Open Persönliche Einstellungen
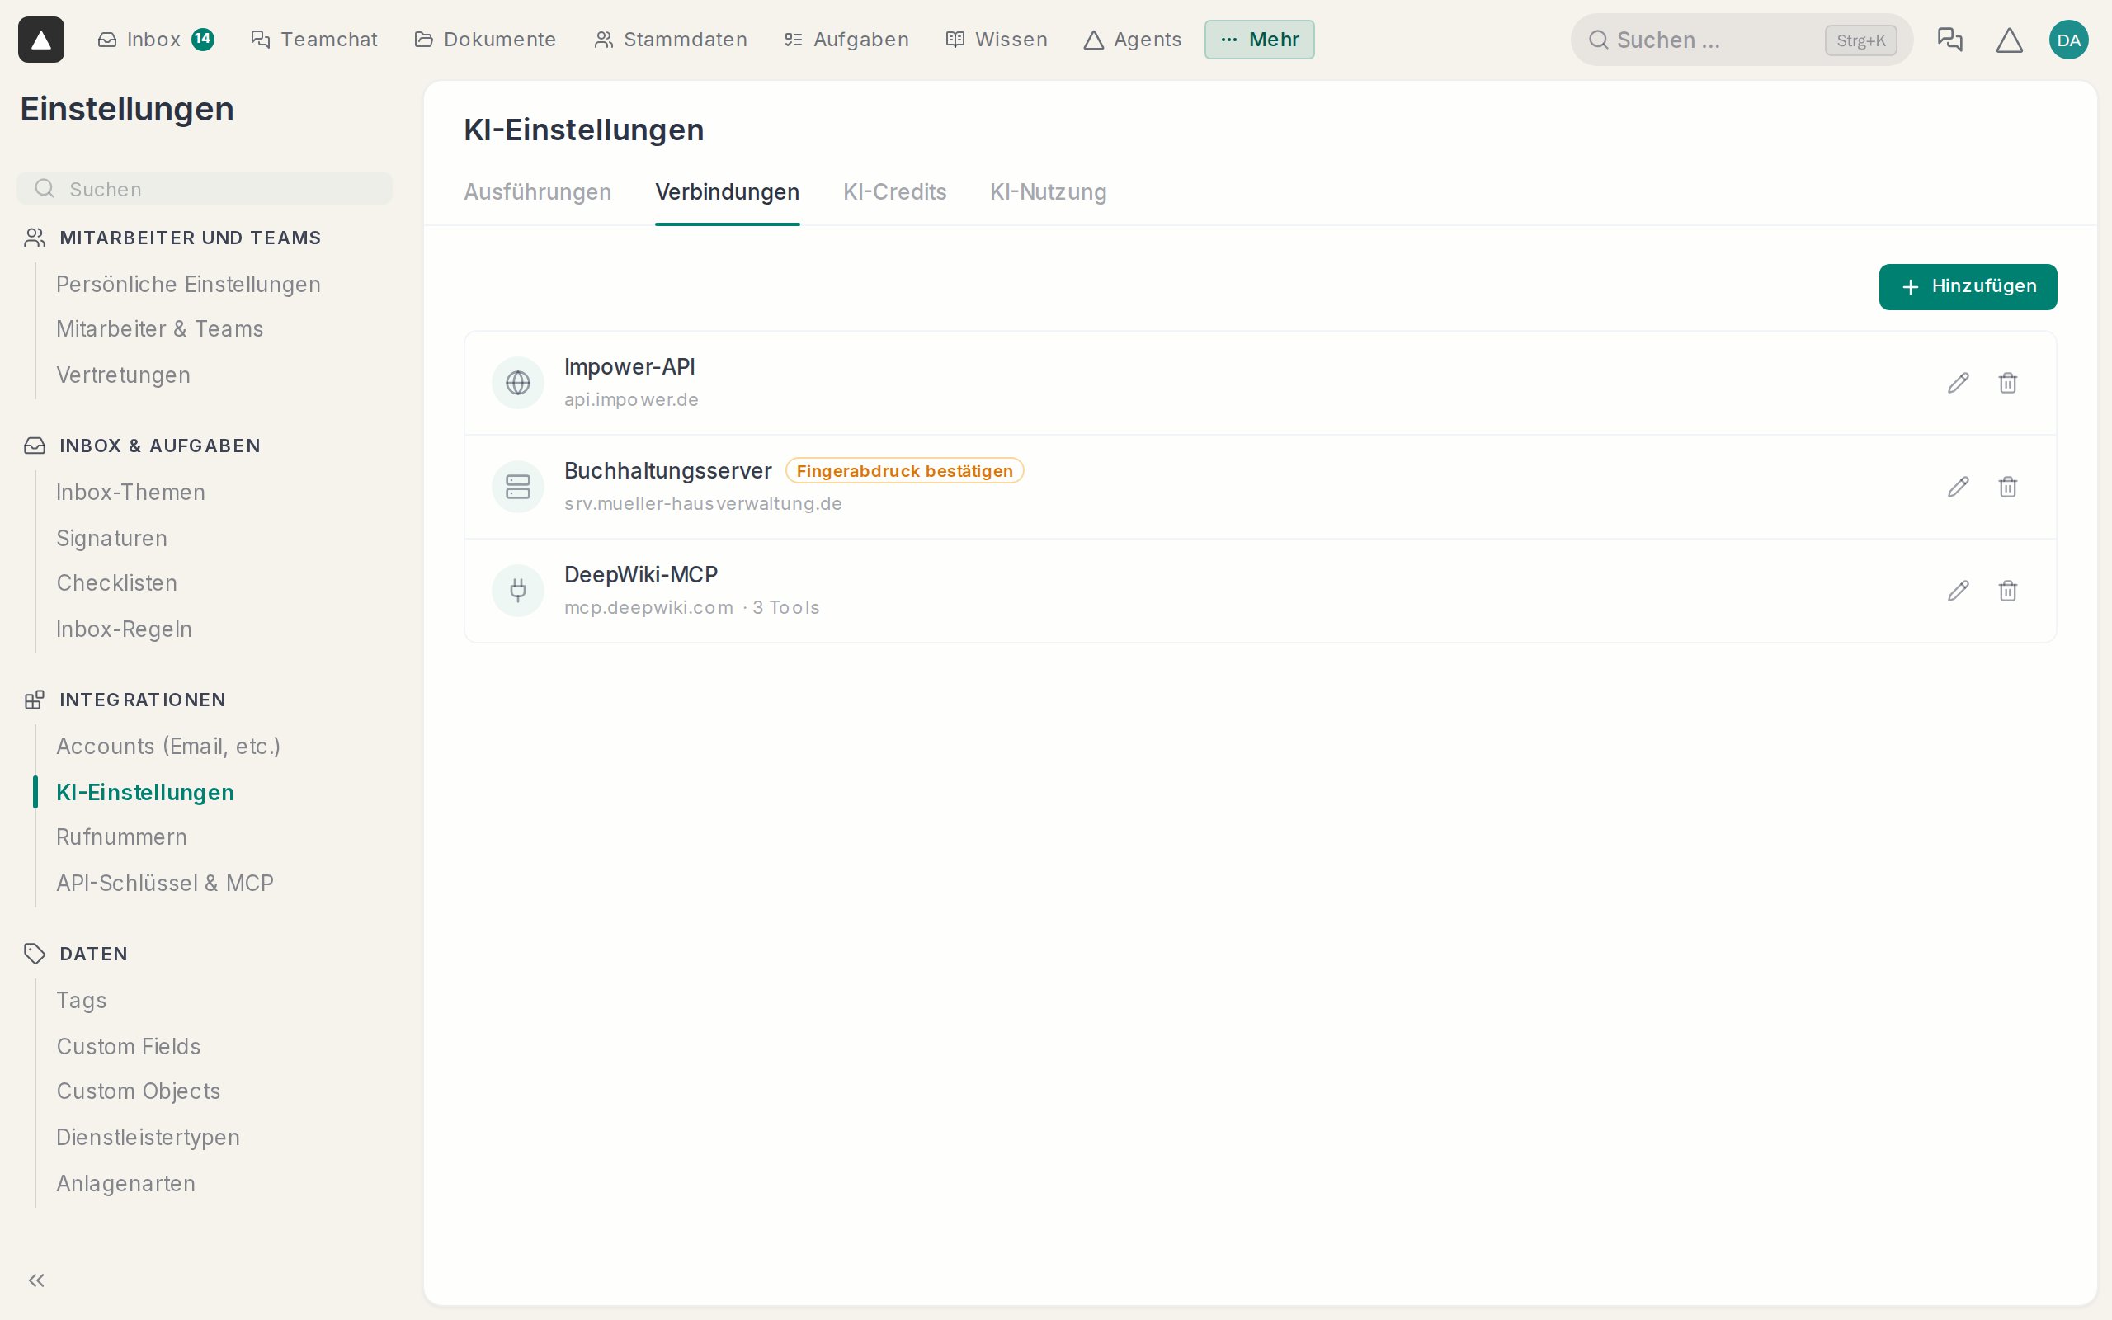This screenshot has height=1320, width=2112. tap(188, 284)
